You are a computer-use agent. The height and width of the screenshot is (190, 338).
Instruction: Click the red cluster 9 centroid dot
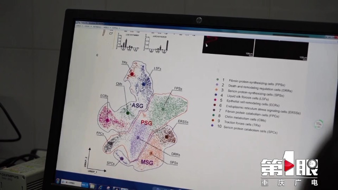point(132,74)
